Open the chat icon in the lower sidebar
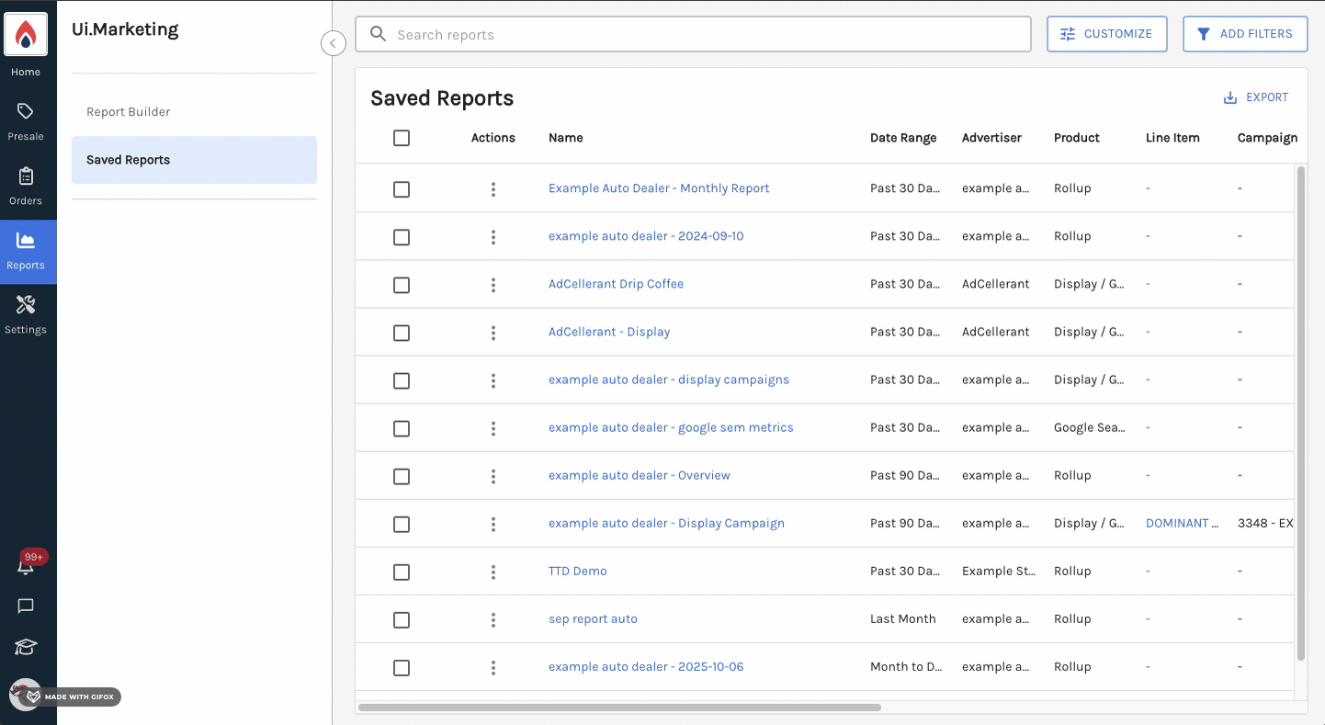 tap(26, 606)
